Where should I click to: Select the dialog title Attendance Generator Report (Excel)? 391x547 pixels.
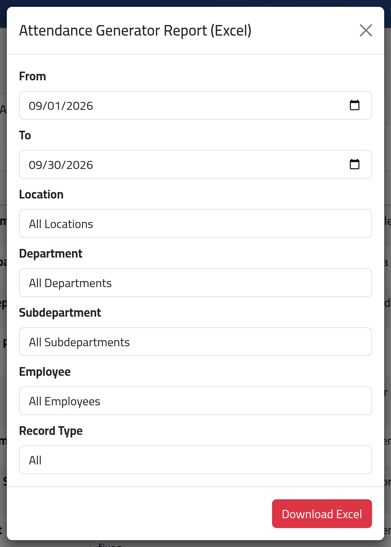pos(135,31)
